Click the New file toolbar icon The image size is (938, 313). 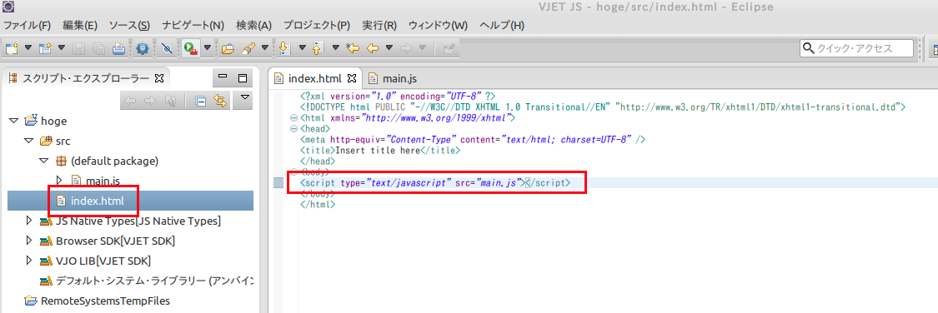pyautogui.click(x=12, y=48)
